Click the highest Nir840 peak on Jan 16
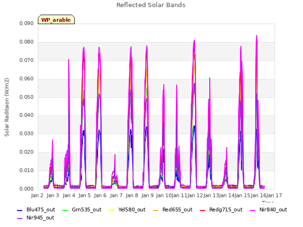Screen dimensions: 303x227 coord(257,36)
